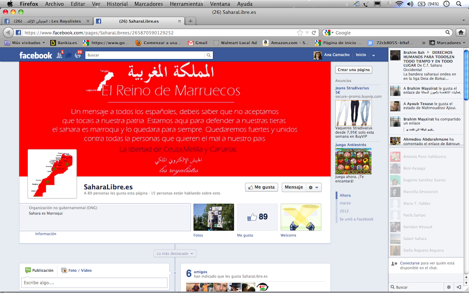The width and height of the screenshot is (469, 293).
Task: Open the Herramientas menu
Action: coord(186,4)
